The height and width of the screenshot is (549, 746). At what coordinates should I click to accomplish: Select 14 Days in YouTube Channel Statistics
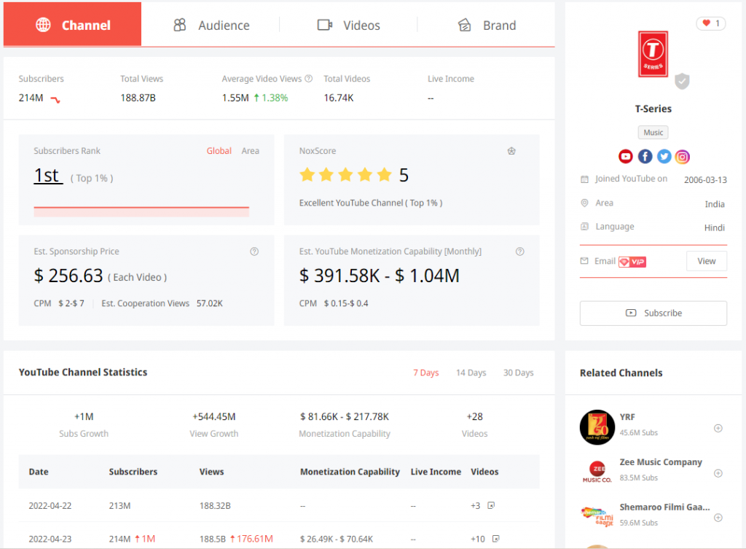coord(471,373)
